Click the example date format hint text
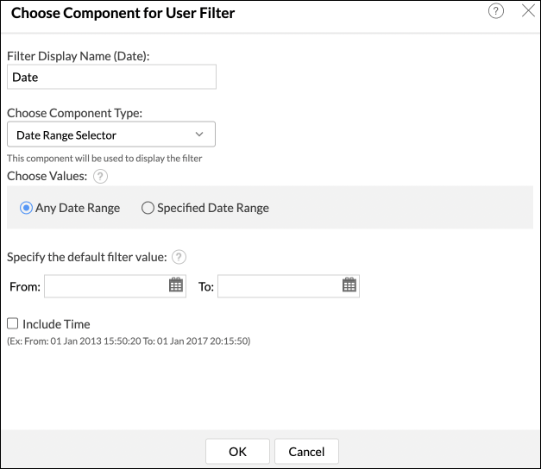The width and height of the screenshot is (541, 469). pos(129,341)
